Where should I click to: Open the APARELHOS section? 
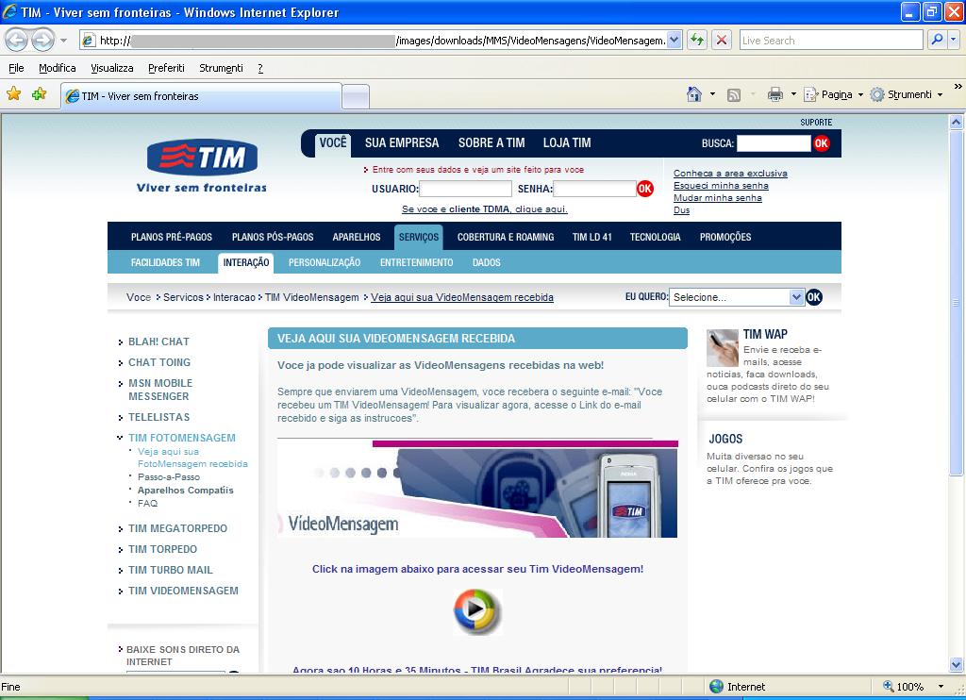356,237
